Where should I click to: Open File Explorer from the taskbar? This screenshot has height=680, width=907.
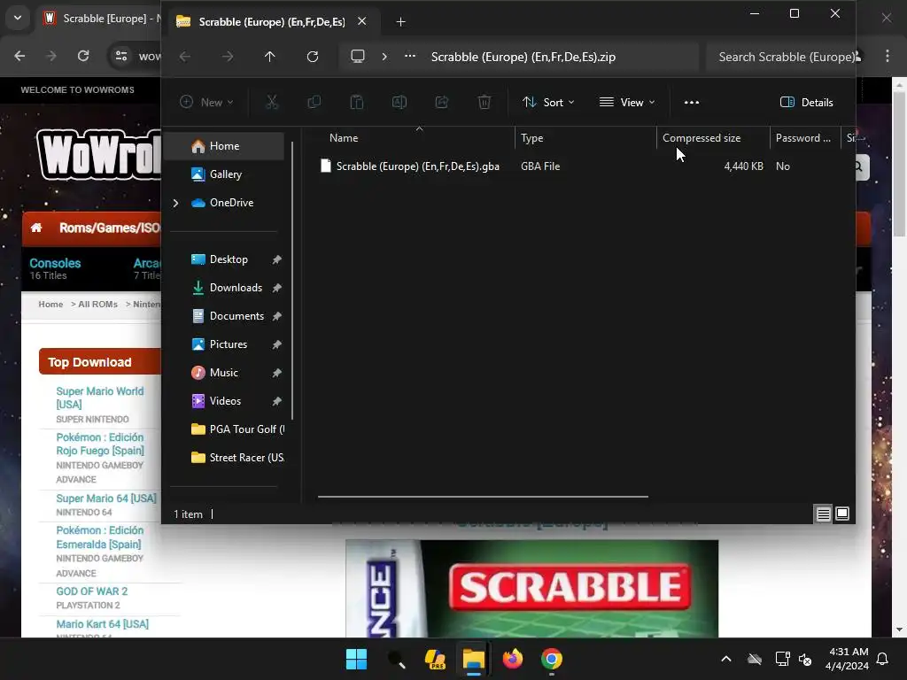pyautogui.click(x=473, y=659)
